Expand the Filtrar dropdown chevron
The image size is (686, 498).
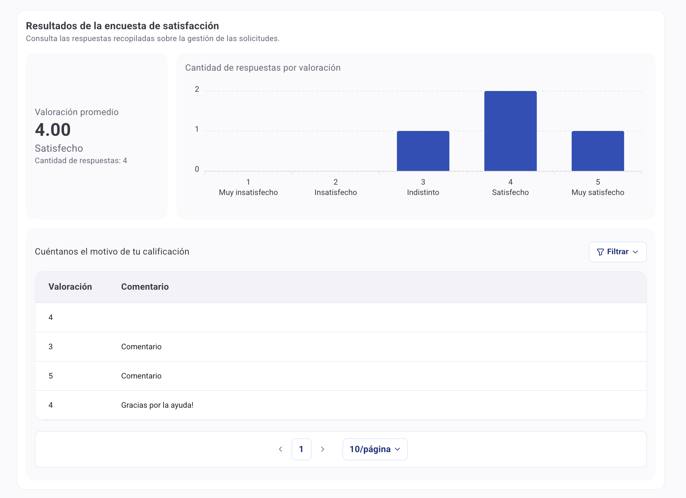(635, 252)
